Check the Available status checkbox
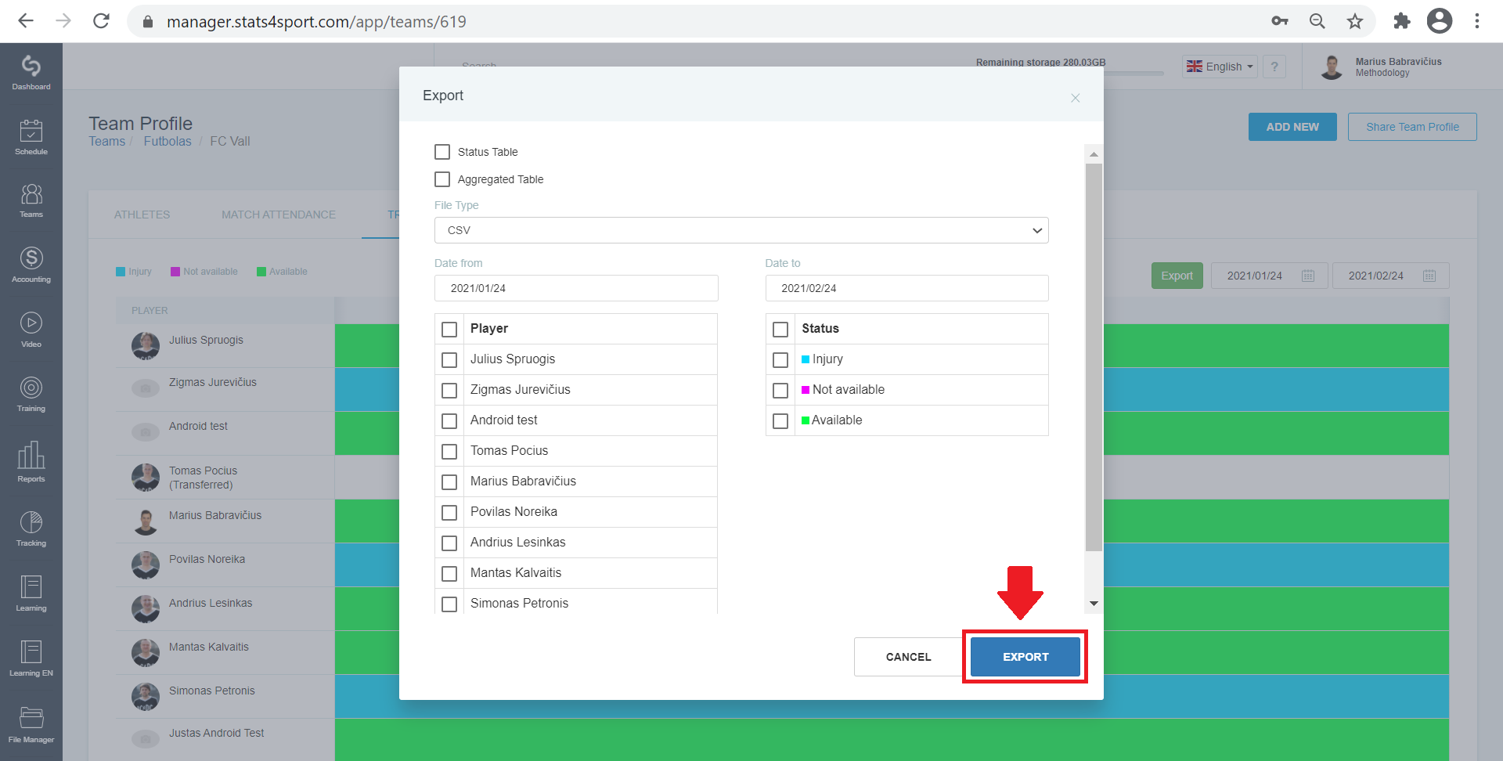1503x761 pixels. [x=780, y=421]
